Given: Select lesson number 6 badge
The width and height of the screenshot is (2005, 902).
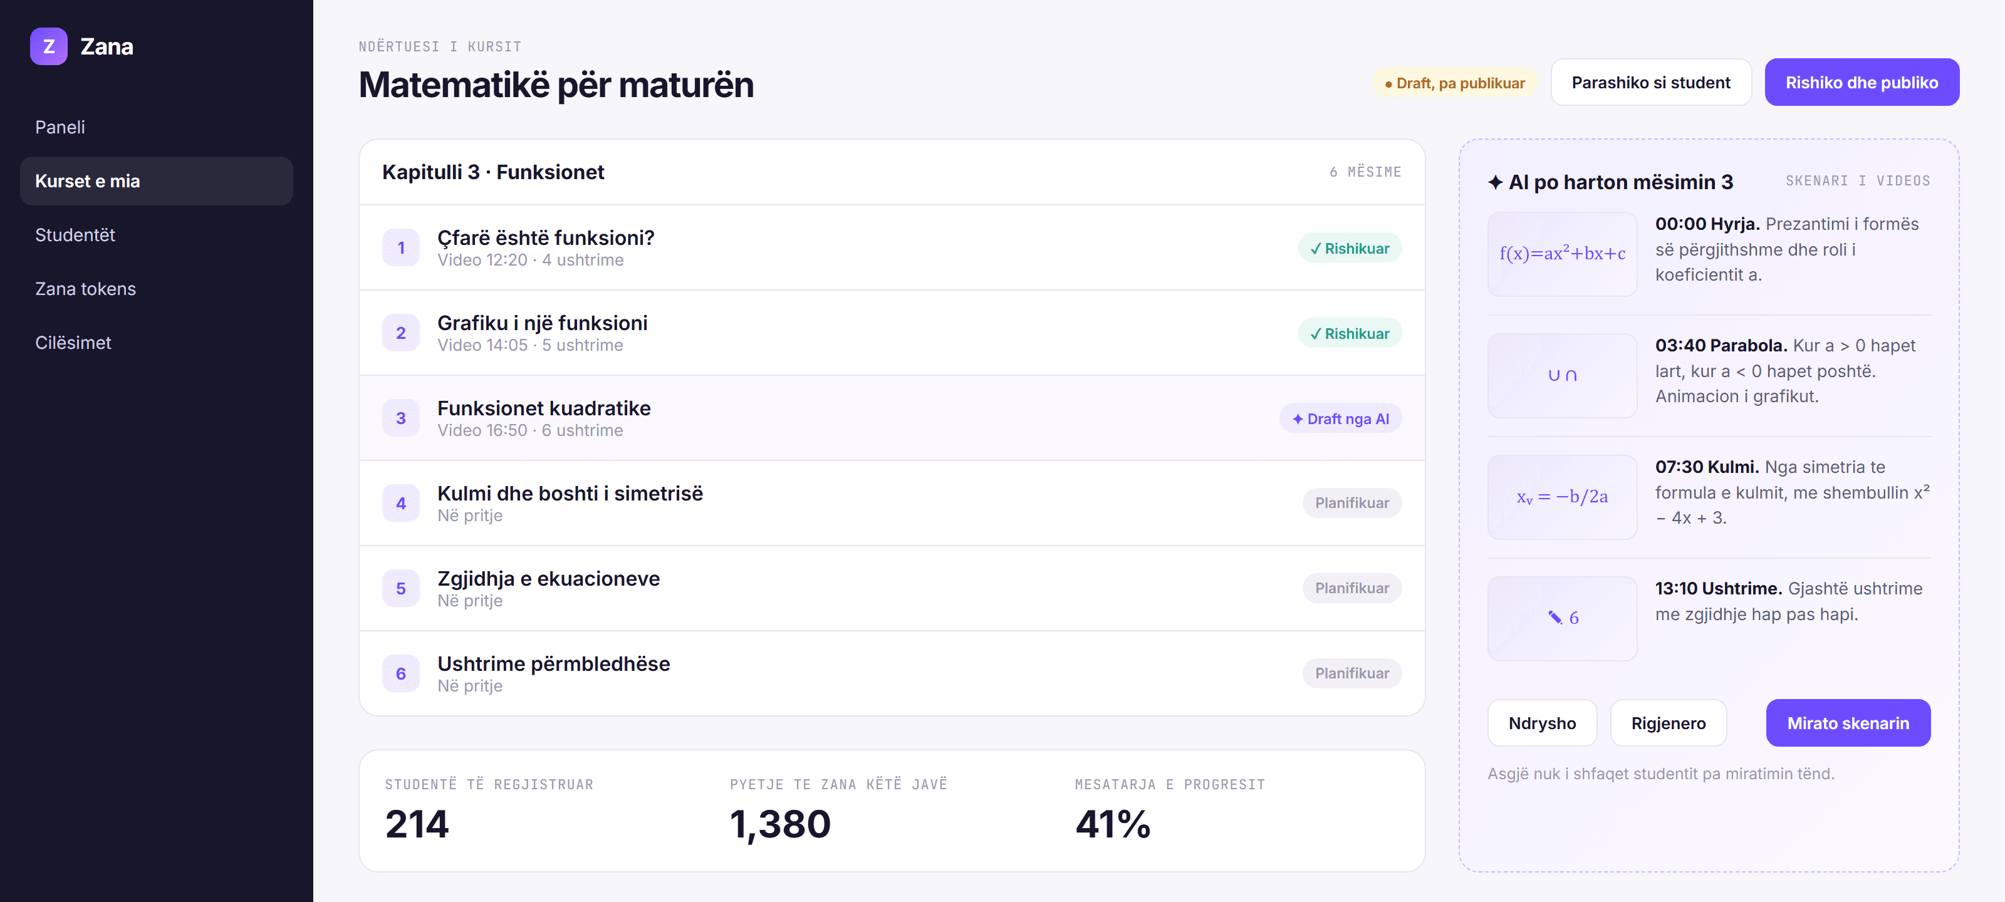Looking at the screenshot, I should pos(401,673).
